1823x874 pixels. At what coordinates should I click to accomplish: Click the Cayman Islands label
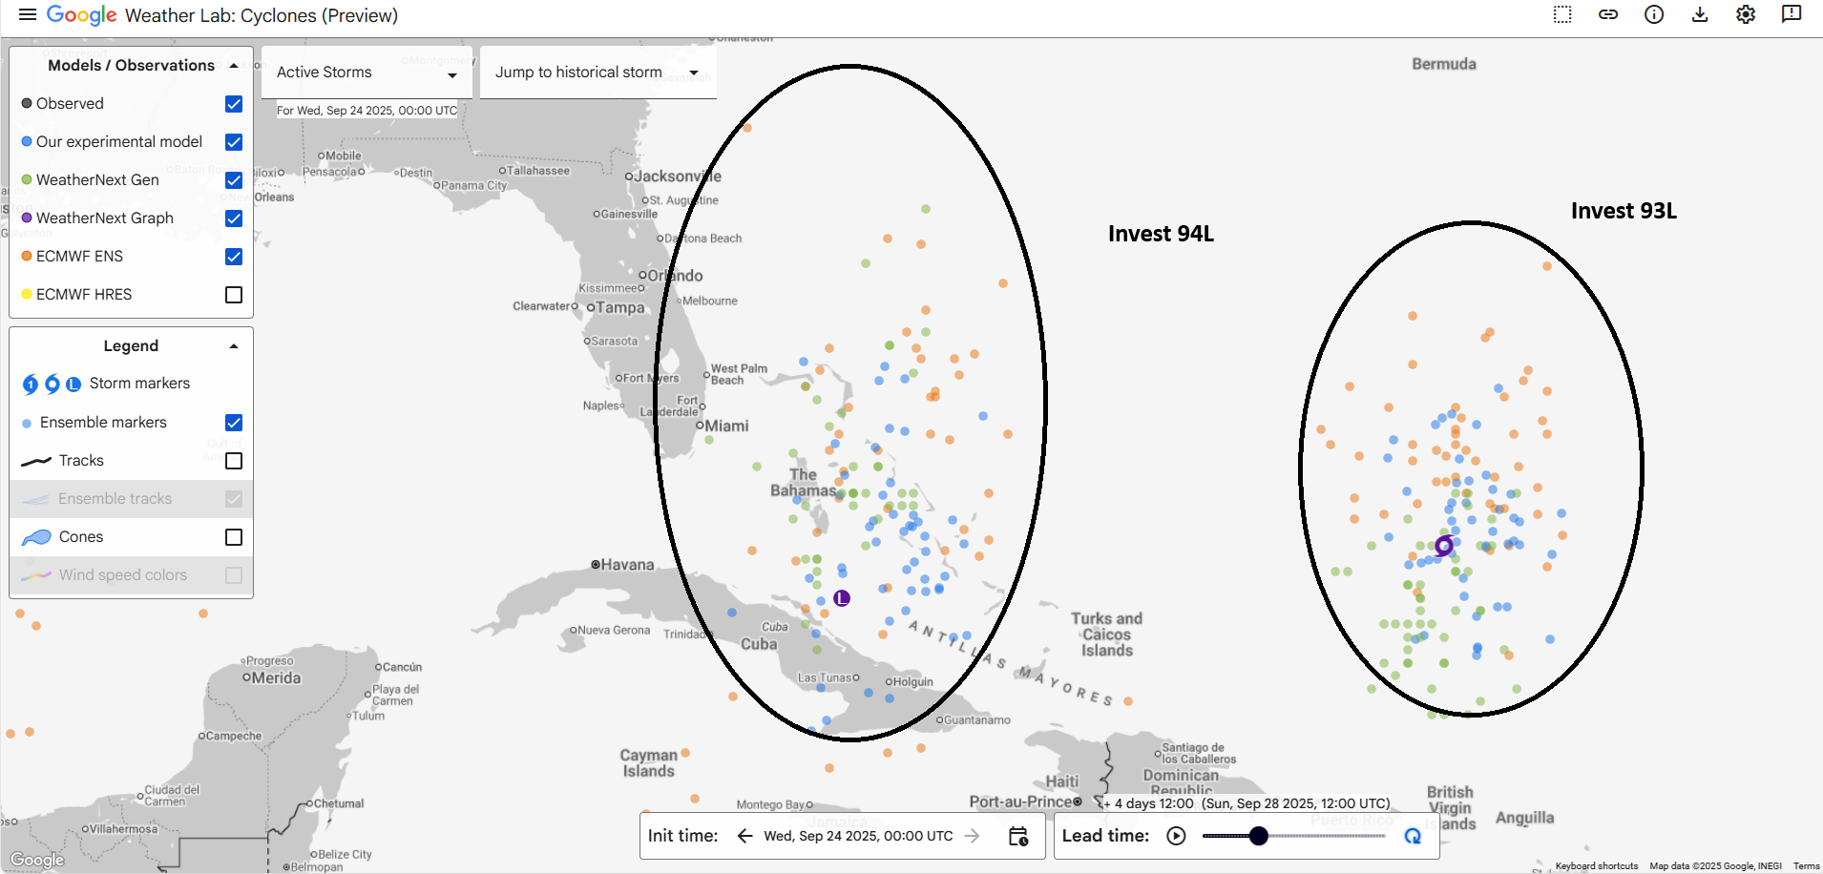[649, 763]
